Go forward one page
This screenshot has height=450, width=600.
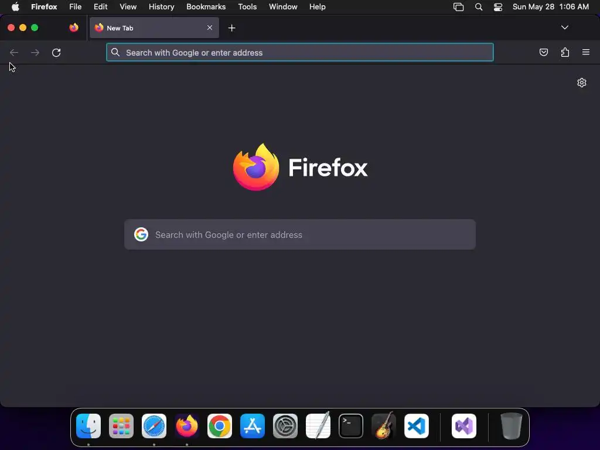(35, 52)
